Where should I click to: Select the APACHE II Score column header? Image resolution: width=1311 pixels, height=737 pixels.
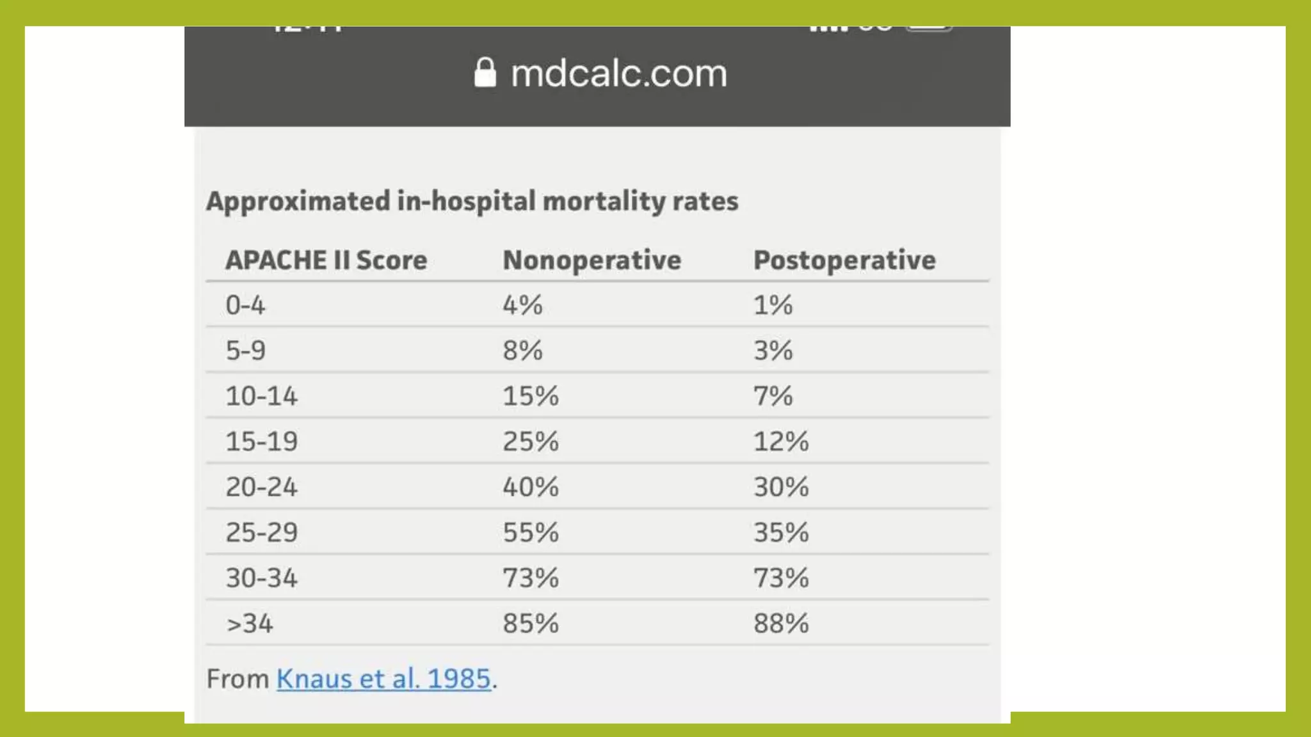coord(326,260)
